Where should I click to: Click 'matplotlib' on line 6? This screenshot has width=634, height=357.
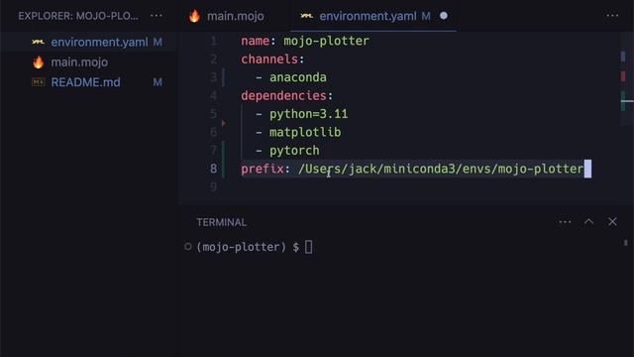(x=305, y=132)
